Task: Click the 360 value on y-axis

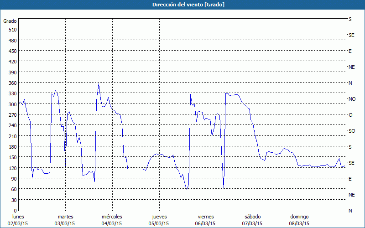Action: pyautogui.click(x=12, y=83)
